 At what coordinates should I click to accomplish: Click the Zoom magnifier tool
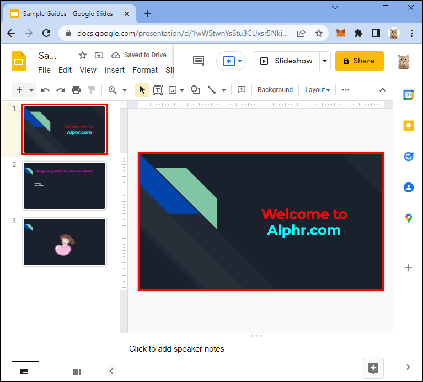[x=113, y=90]
